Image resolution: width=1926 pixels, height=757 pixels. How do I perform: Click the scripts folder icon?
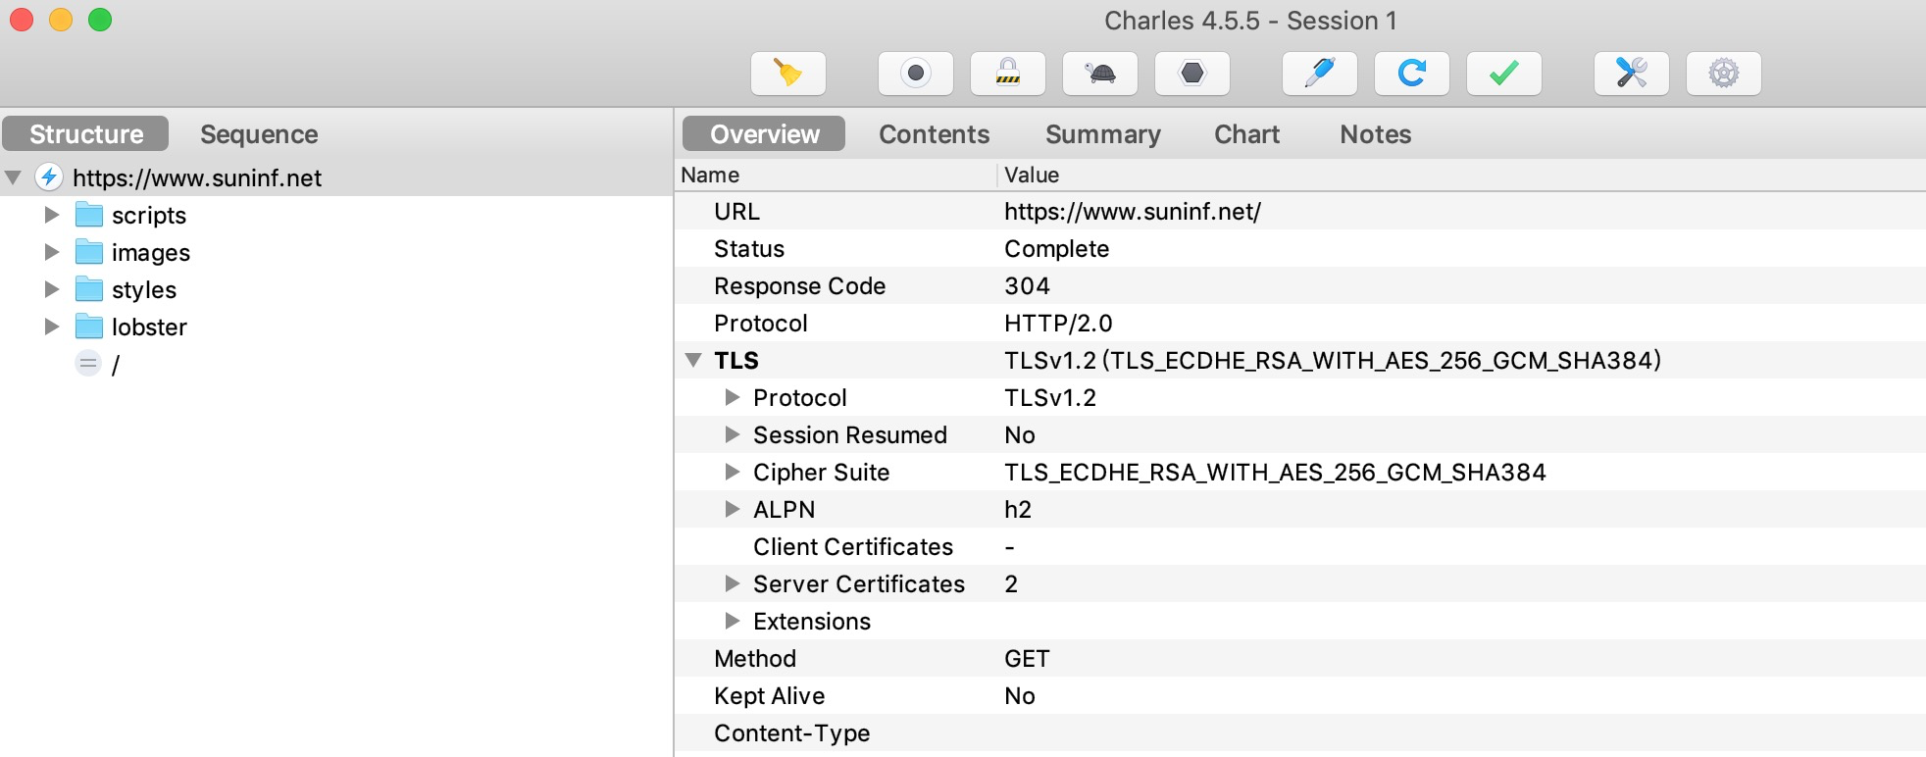click(x=89, y=215)
